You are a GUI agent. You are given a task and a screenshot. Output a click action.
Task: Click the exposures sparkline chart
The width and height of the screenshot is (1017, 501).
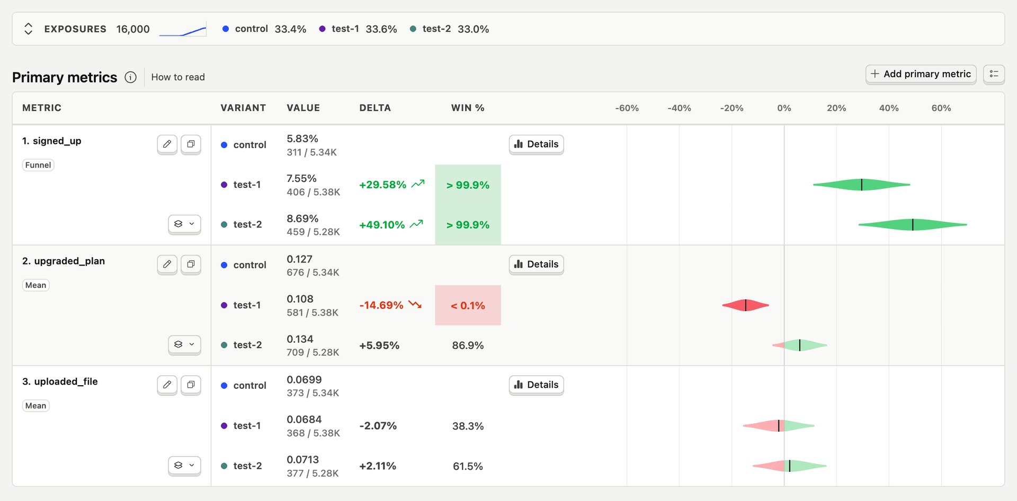[183, 30]
